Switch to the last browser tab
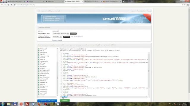Screen dimensions: 190x106 click(112, 1)
